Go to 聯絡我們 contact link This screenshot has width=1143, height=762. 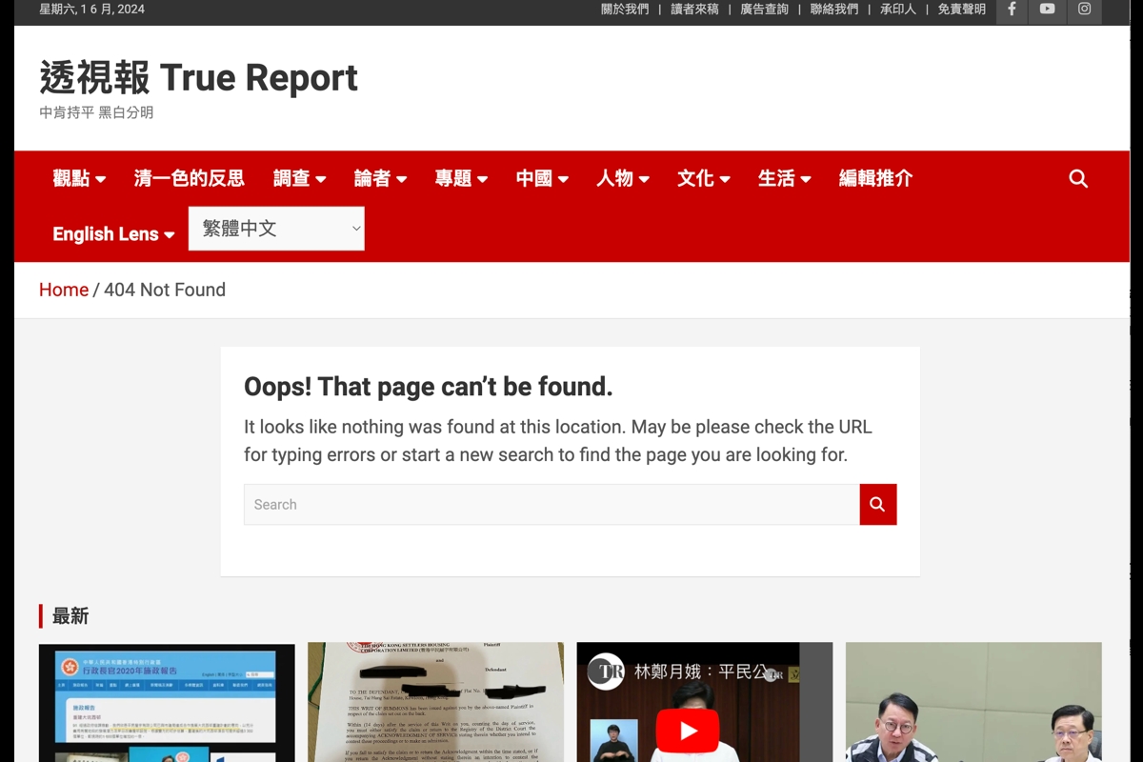coord(834,10)
